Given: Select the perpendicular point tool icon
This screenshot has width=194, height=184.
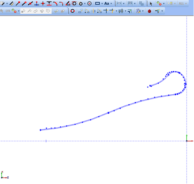Looking at the screenshot, I should pos(37,3).
